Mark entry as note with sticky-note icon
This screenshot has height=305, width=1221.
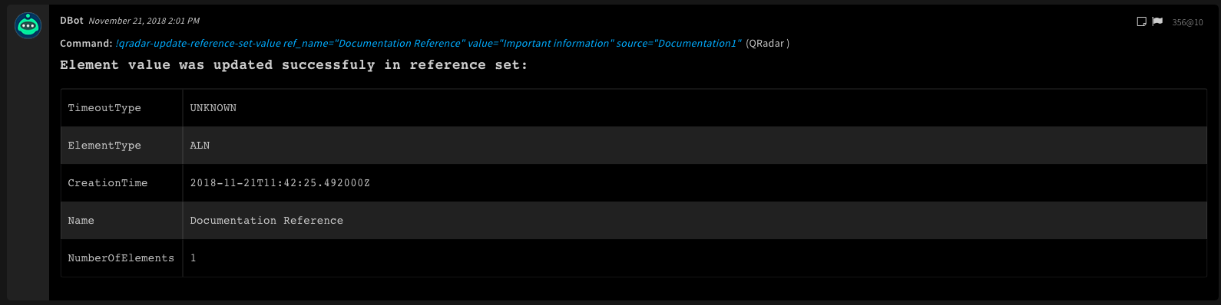[x=1141, y=21]
